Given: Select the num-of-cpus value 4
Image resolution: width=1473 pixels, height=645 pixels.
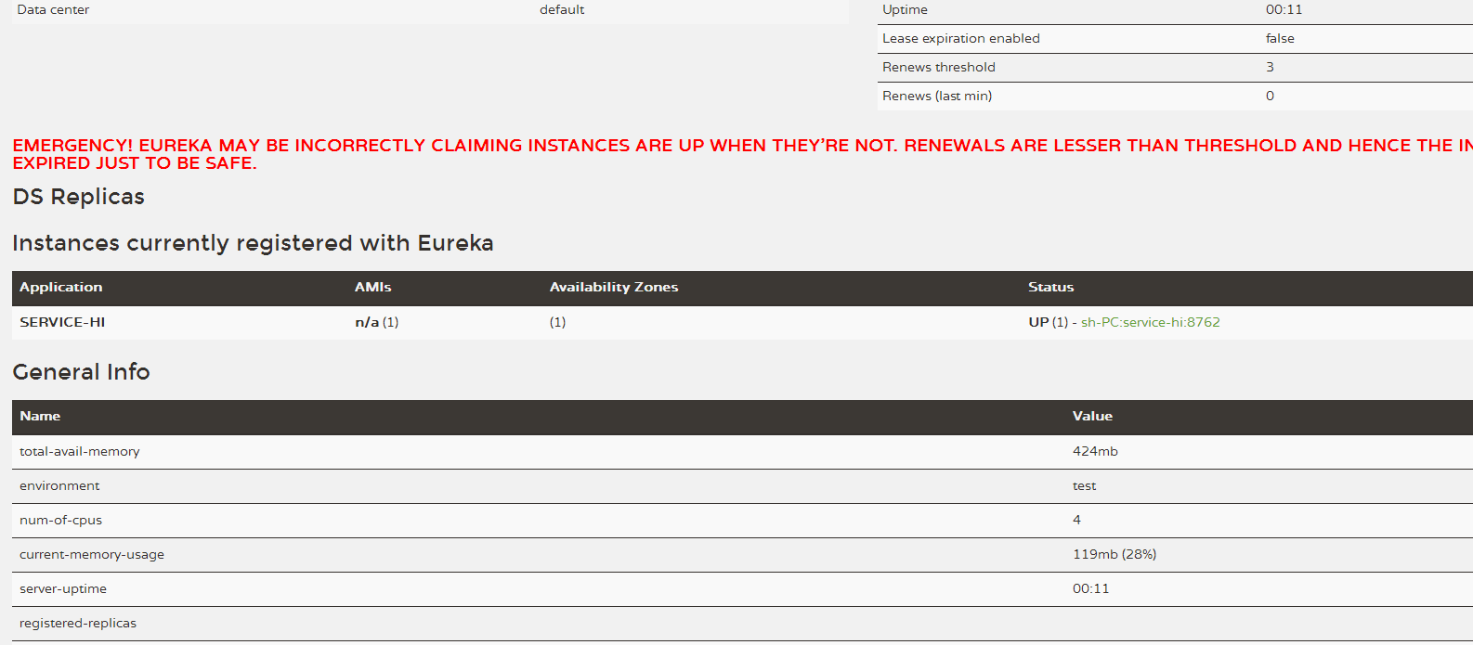Looking at the screenshot, I should point(1076,520).
